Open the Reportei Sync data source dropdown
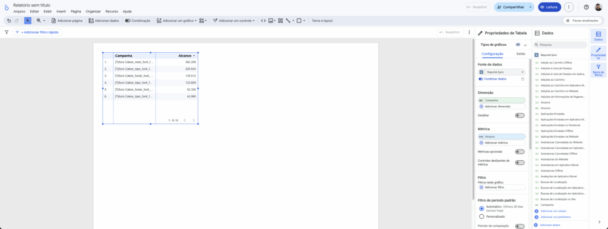This screenshot has width=608, height=229. click(x=502, y=72)
